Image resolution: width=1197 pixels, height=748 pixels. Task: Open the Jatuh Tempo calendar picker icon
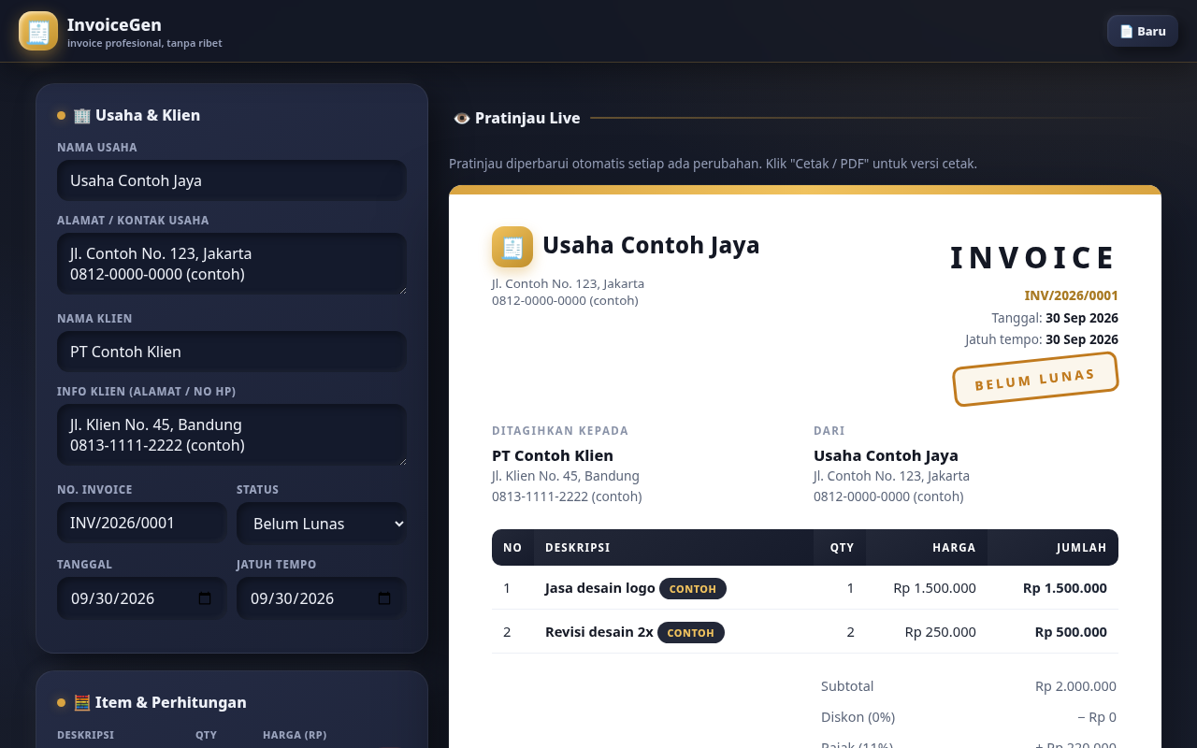(384, 598)
